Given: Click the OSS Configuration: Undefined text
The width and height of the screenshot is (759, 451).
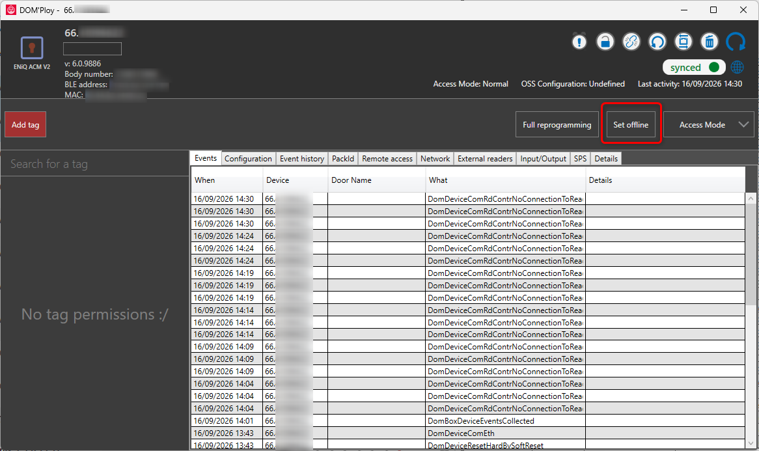Looking at the screenshot, I should [573, 84].
